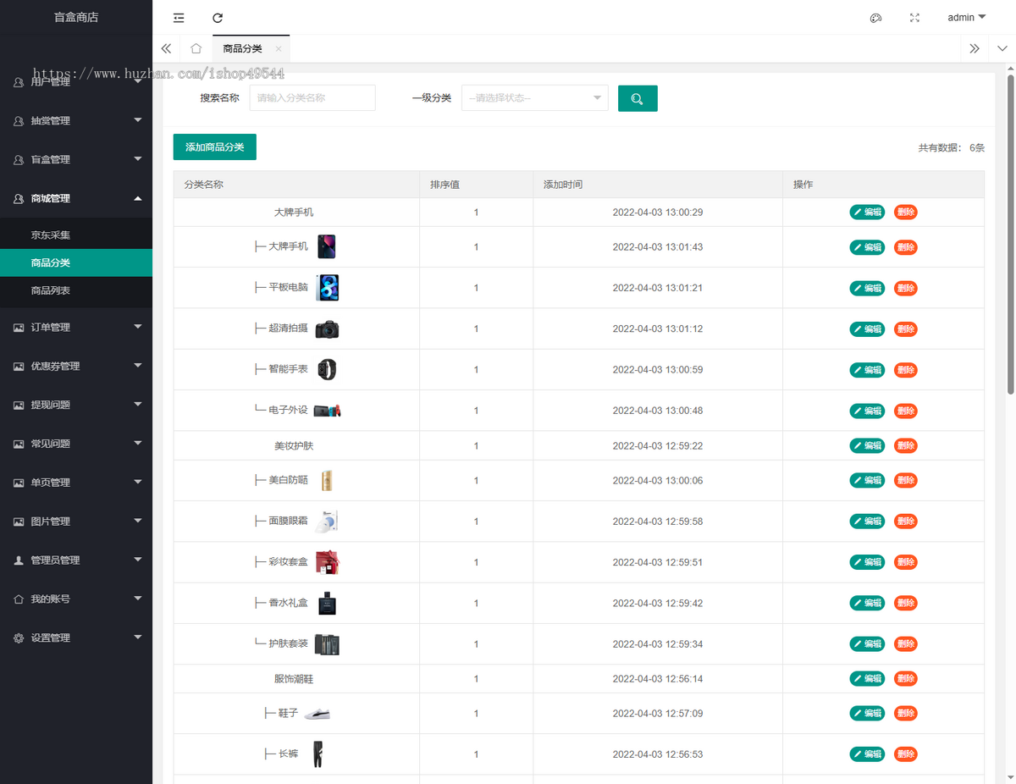Click the fullscreen icon
Screen dimensions: 1016x784
click(x=914, y=18)
